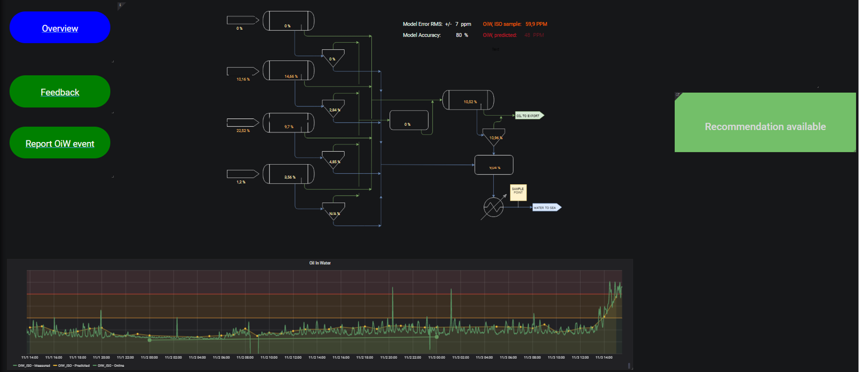
Task: Click the yellow SAMPLE POINT box
Action: tap(518, 192)
